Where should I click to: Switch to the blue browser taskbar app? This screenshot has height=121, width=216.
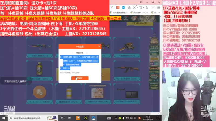pyautogui.click(x=93, y=118)
